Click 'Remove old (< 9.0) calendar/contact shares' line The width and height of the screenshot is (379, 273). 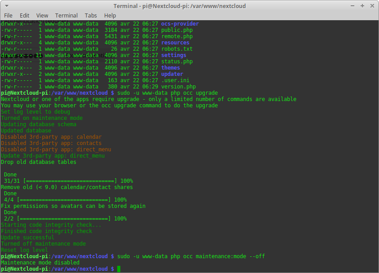67,187
